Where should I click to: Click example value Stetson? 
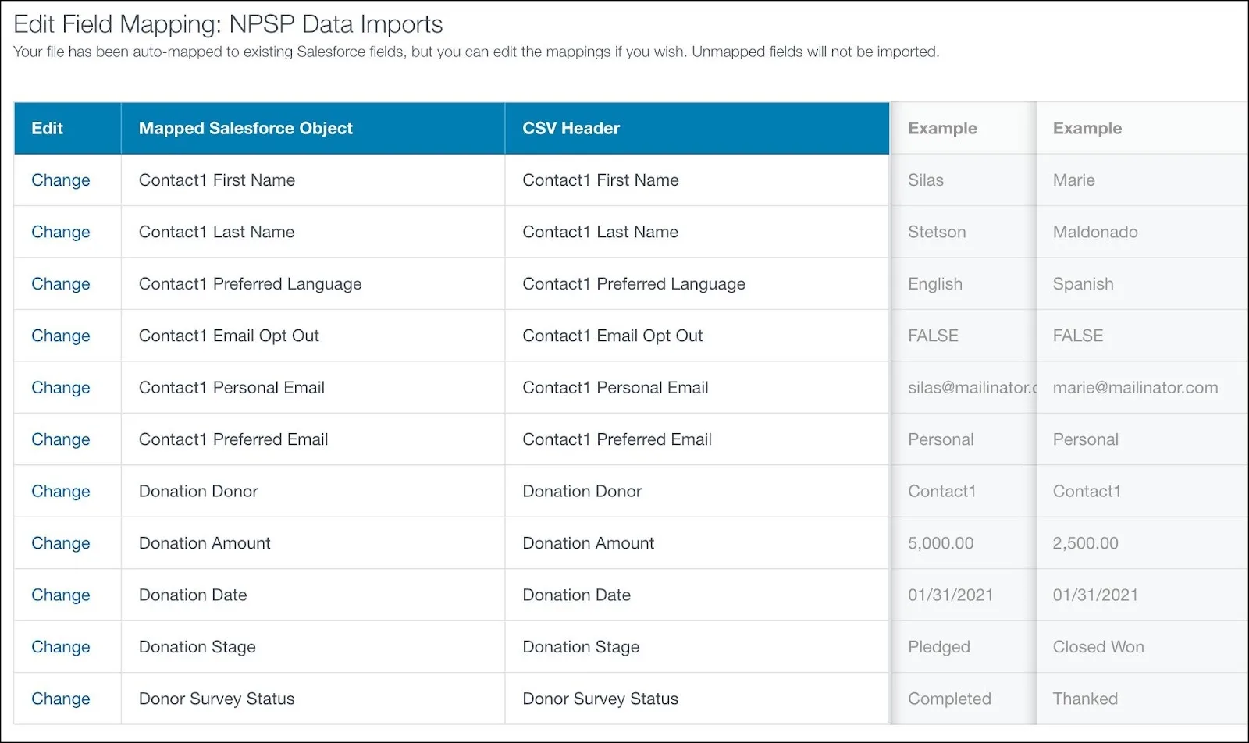(x=937, y=232)
